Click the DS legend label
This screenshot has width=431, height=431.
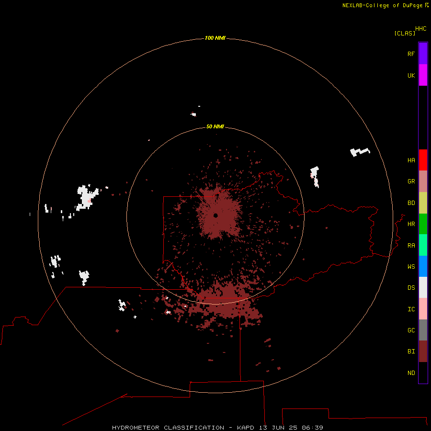click(411, 287)
